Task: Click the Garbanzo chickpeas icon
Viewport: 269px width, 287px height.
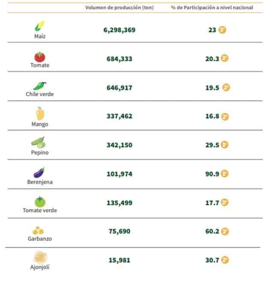Action: (39, 230)
